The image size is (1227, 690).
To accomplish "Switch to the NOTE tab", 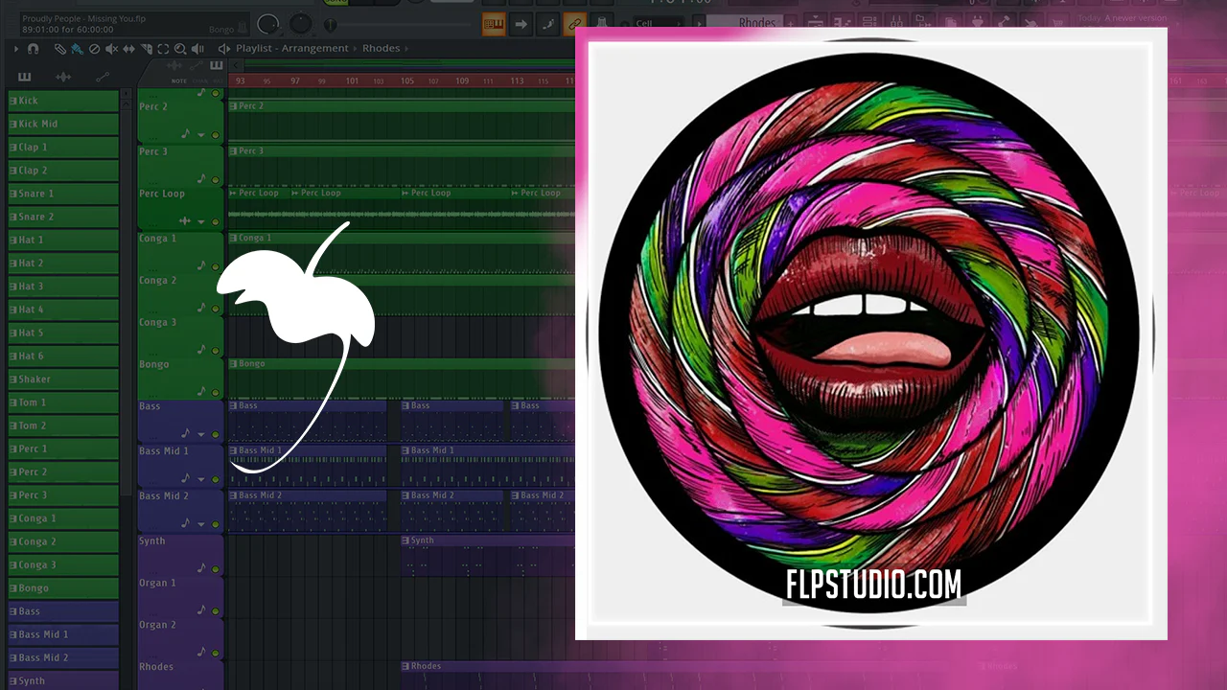I will [x=179, y=81].
